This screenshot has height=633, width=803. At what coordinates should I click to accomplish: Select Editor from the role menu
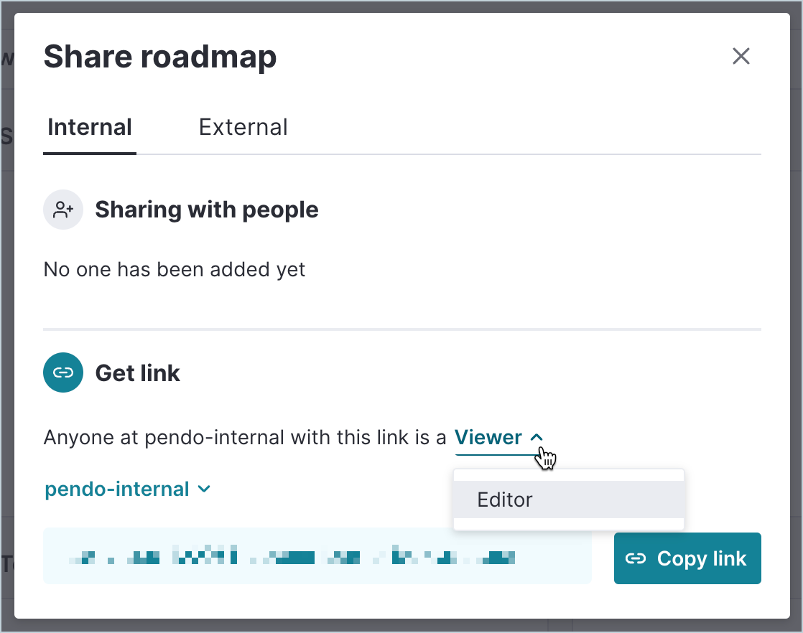click(568, 500)
